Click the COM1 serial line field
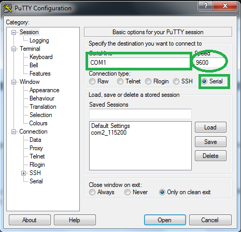241x232 pixels. coord(139,63)
